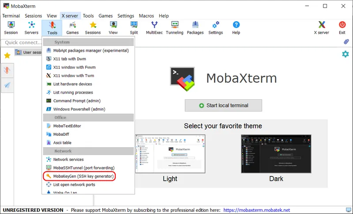Open MobaSSHTunnel (port forwarding)
This screenshot has width=353, height=214.
click(88, 168)
